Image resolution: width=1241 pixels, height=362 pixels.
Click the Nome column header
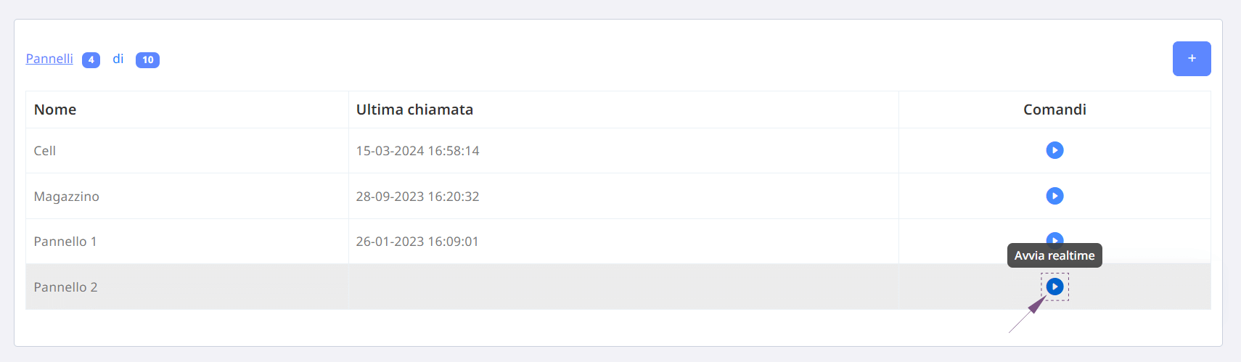[x=55, y=110]
